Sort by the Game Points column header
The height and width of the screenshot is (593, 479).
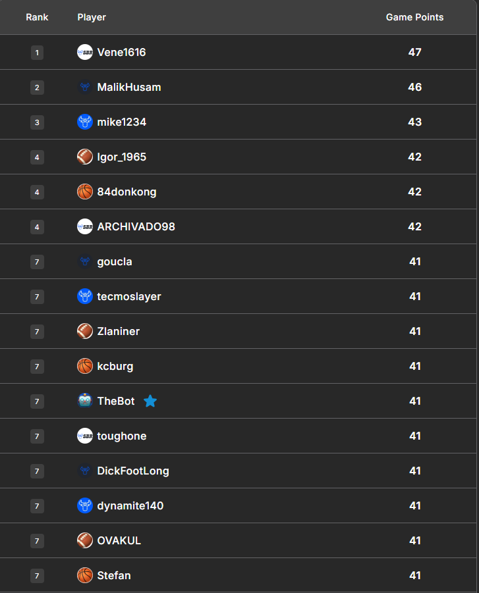pos(414,17)
